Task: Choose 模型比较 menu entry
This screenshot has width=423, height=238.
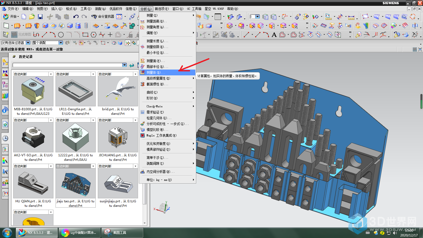Action: click(x=167, y=130)
